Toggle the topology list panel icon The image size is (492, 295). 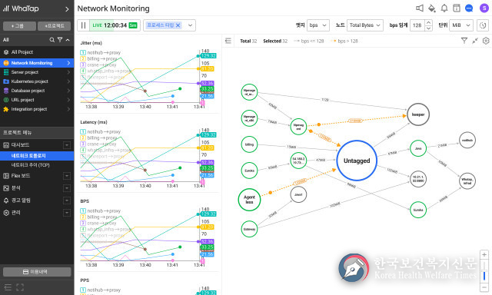click(x=228, y=41)
